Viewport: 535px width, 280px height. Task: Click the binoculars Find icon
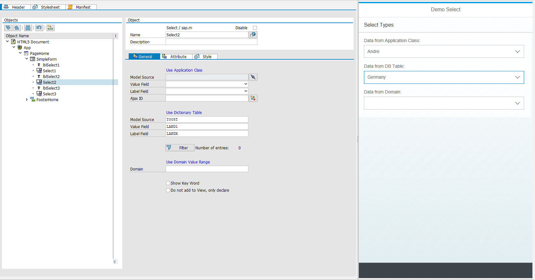click(28, 28)
